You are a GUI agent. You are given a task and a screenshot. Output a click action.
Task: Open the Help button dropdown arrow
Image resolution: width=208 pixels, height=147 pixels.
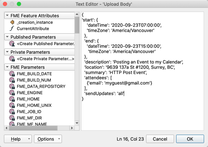coord(29,139)
